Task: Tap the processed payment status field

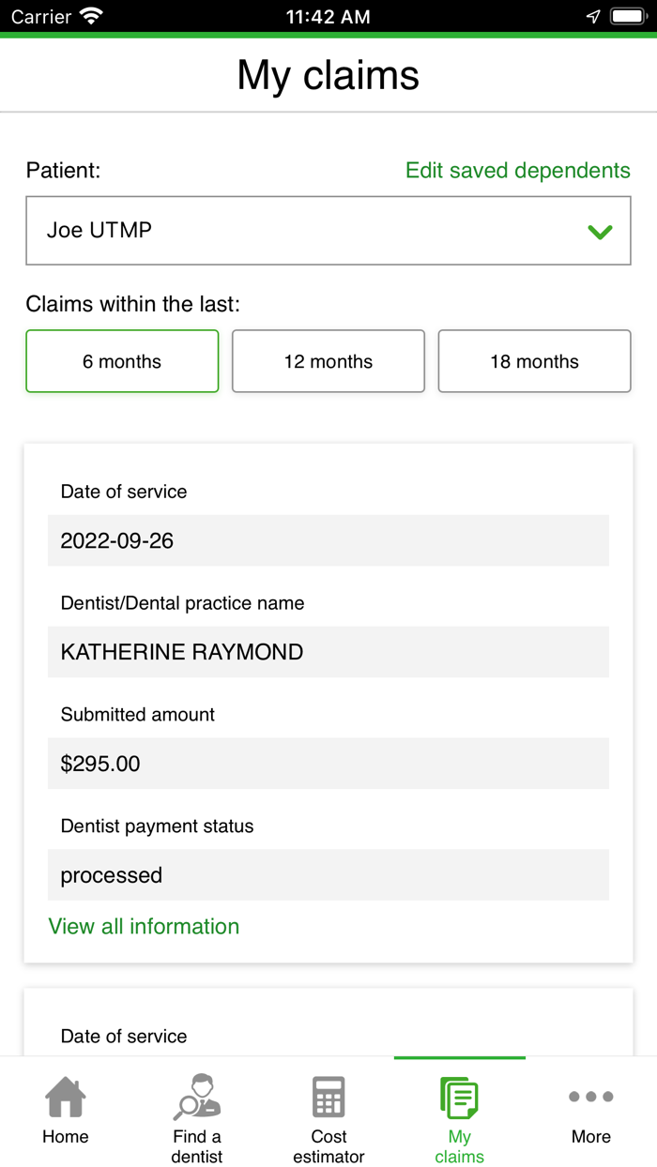Action: pos(328,874)
